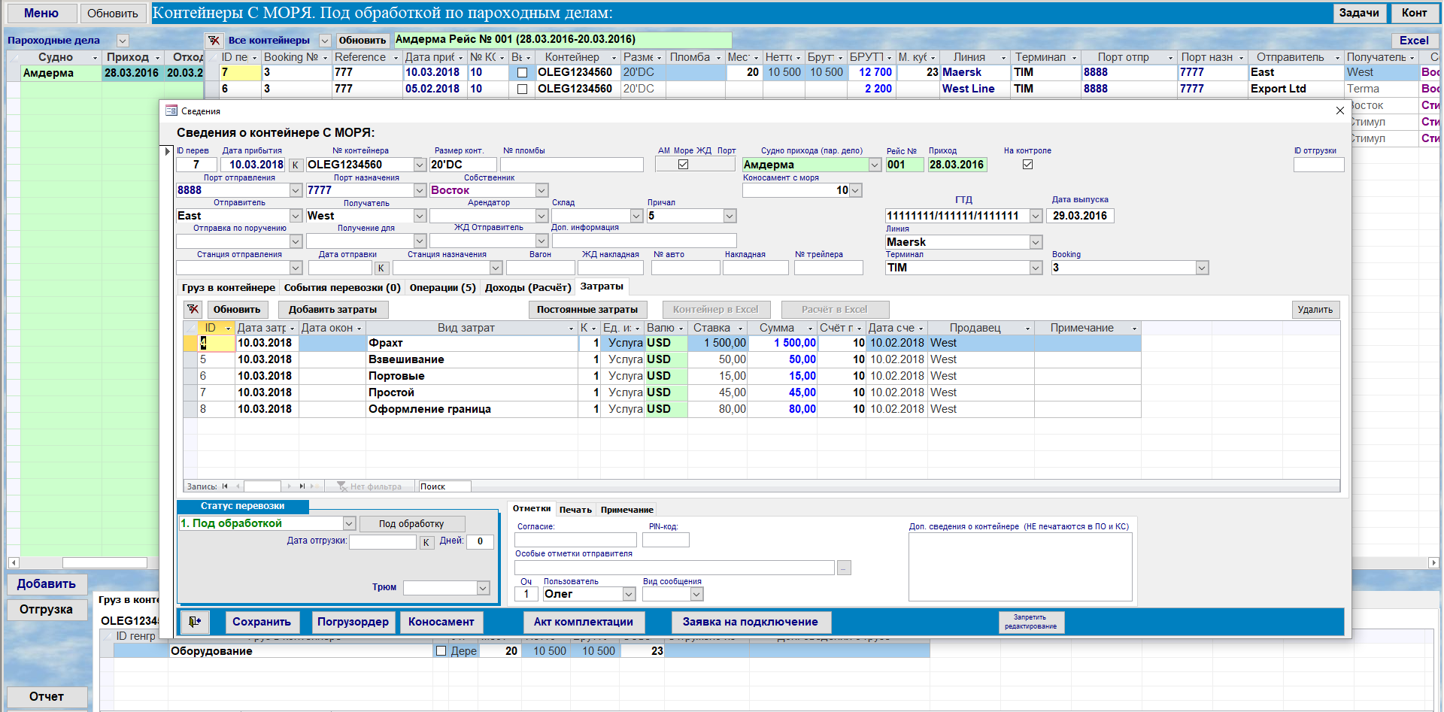Click the Поиск search box in costs navigator
Image resolution: width=1444 pixels, height=712 pixels.
click(x=444, y=486)
